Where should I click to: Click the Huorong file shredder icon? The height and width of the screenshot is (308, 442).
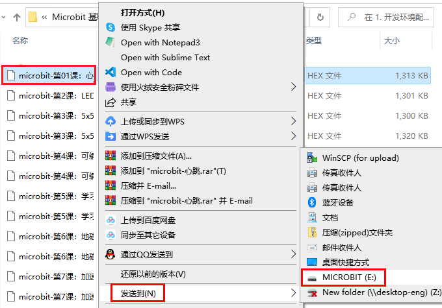coord(110,87)
